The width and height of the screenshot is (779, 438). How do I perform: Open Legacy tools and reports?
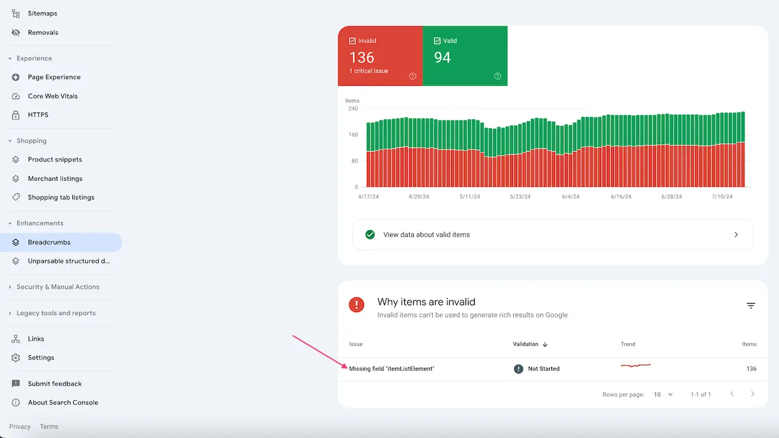click(55, 313)
